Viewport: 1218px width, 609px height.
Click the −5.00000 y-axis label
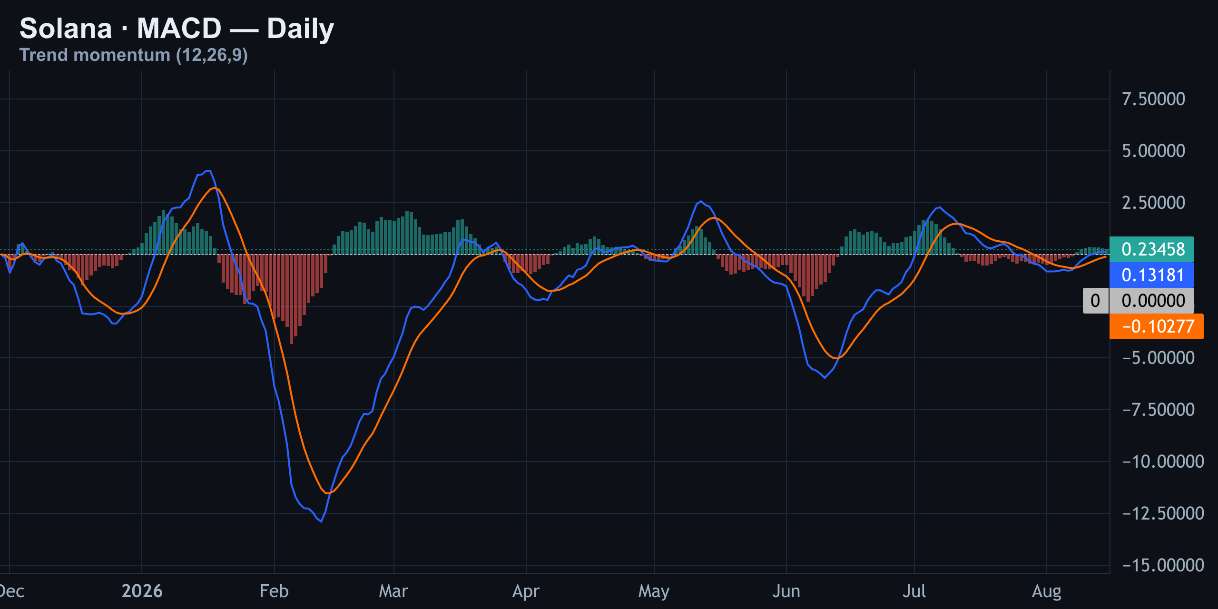point(1158,358)
